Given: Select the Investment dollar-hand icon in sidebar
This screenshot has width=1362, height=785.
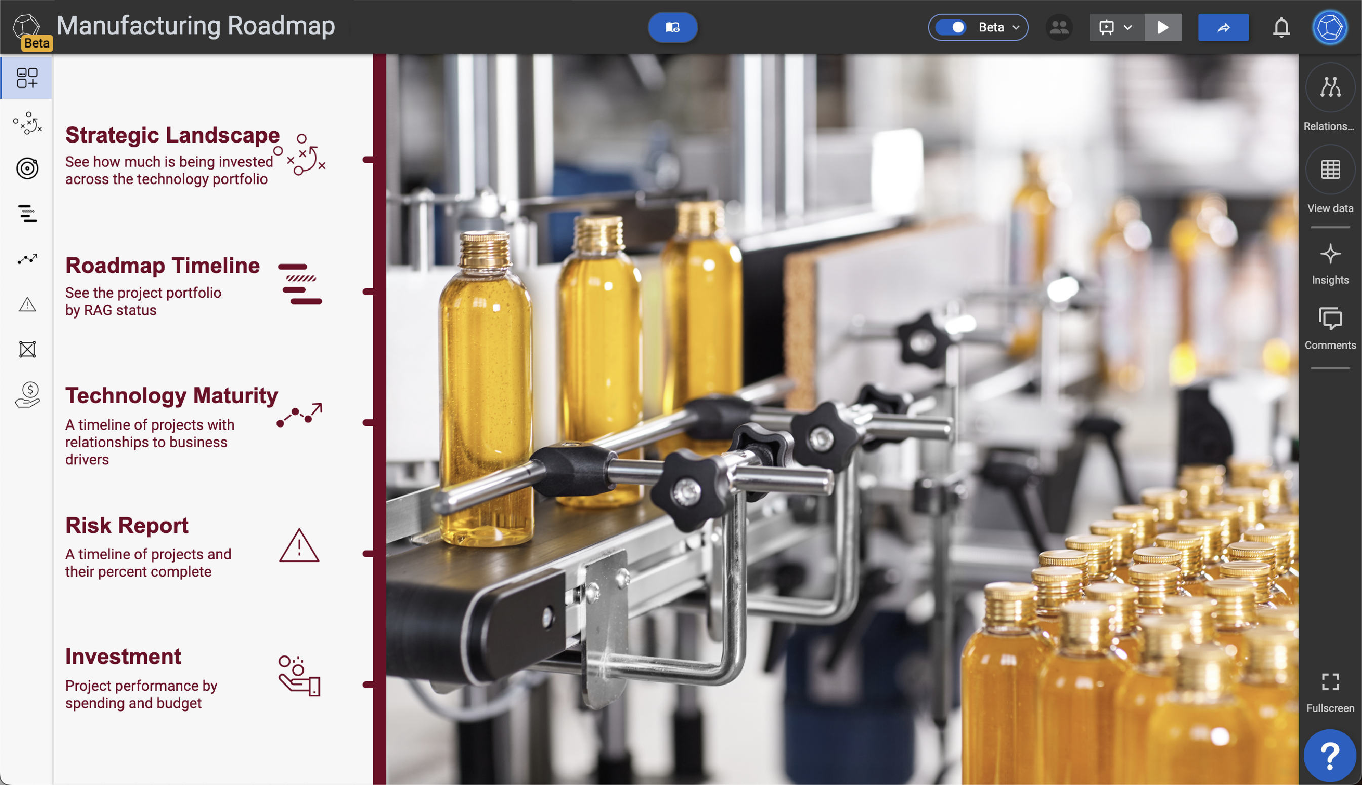Looking at the screenshot, I should click(x=27, y=394).
